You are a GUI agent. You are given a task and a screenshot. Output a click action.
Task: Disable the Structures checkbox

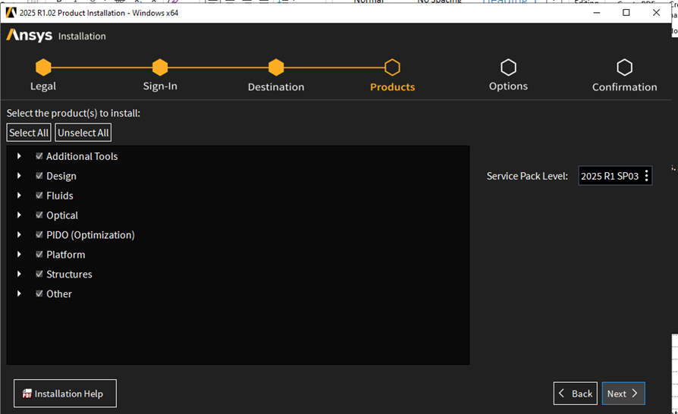[x=39, y=274]
